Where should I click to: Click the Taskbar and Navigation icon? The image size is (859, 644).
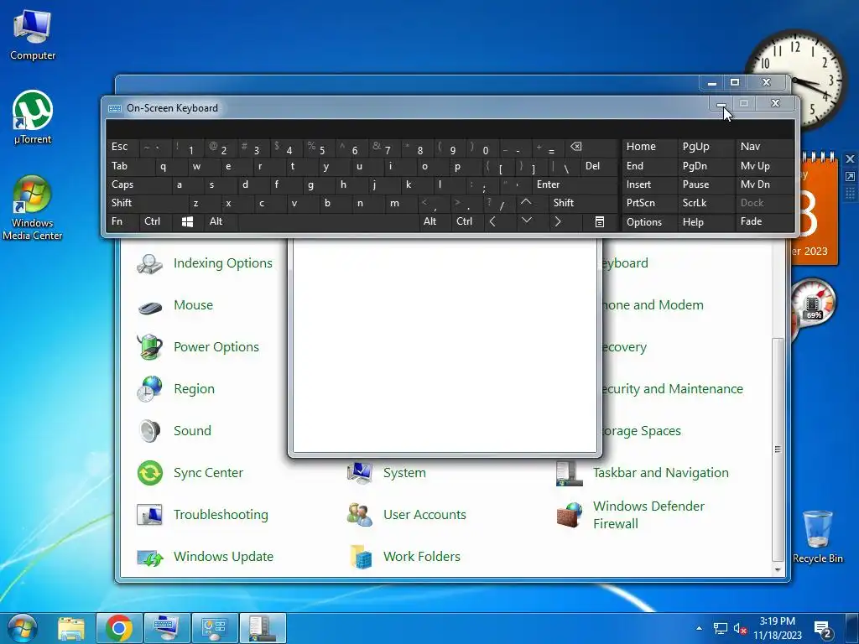(570, 473)
